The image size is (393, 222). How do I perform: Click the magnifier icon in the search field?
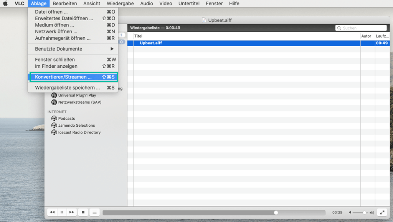339,28
